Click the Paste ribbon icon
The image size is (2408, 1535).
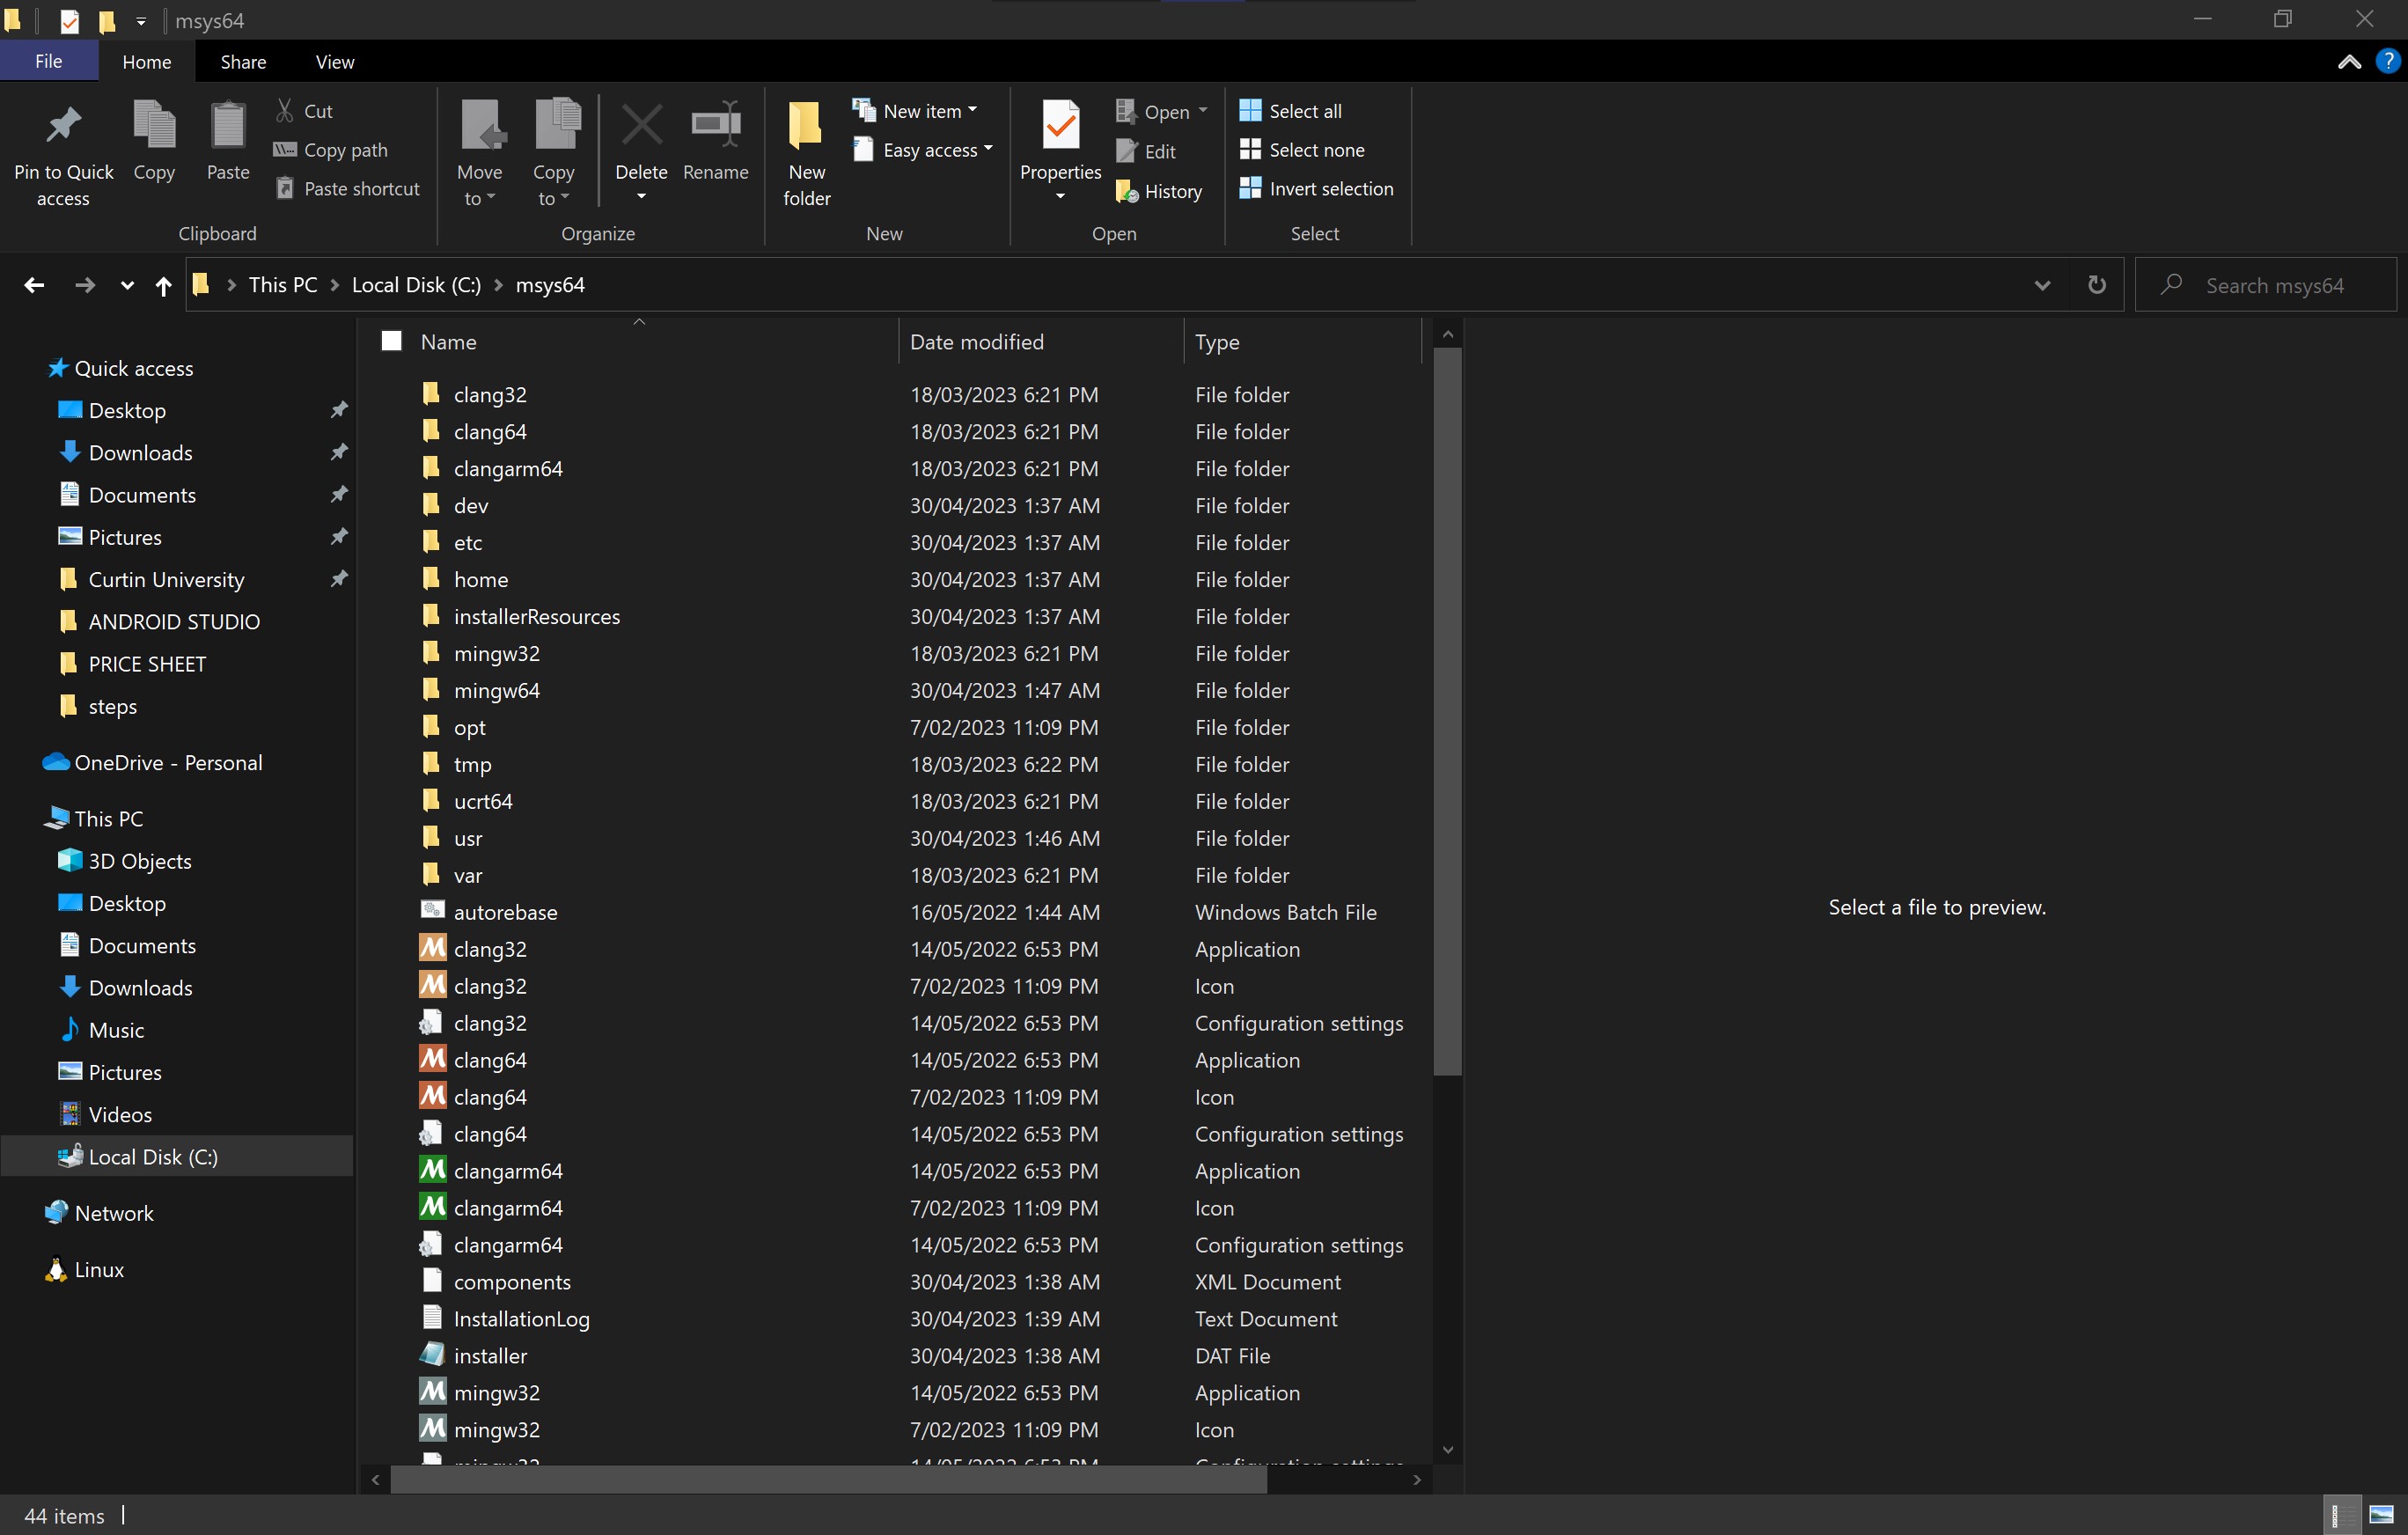[x=228, y=125]
